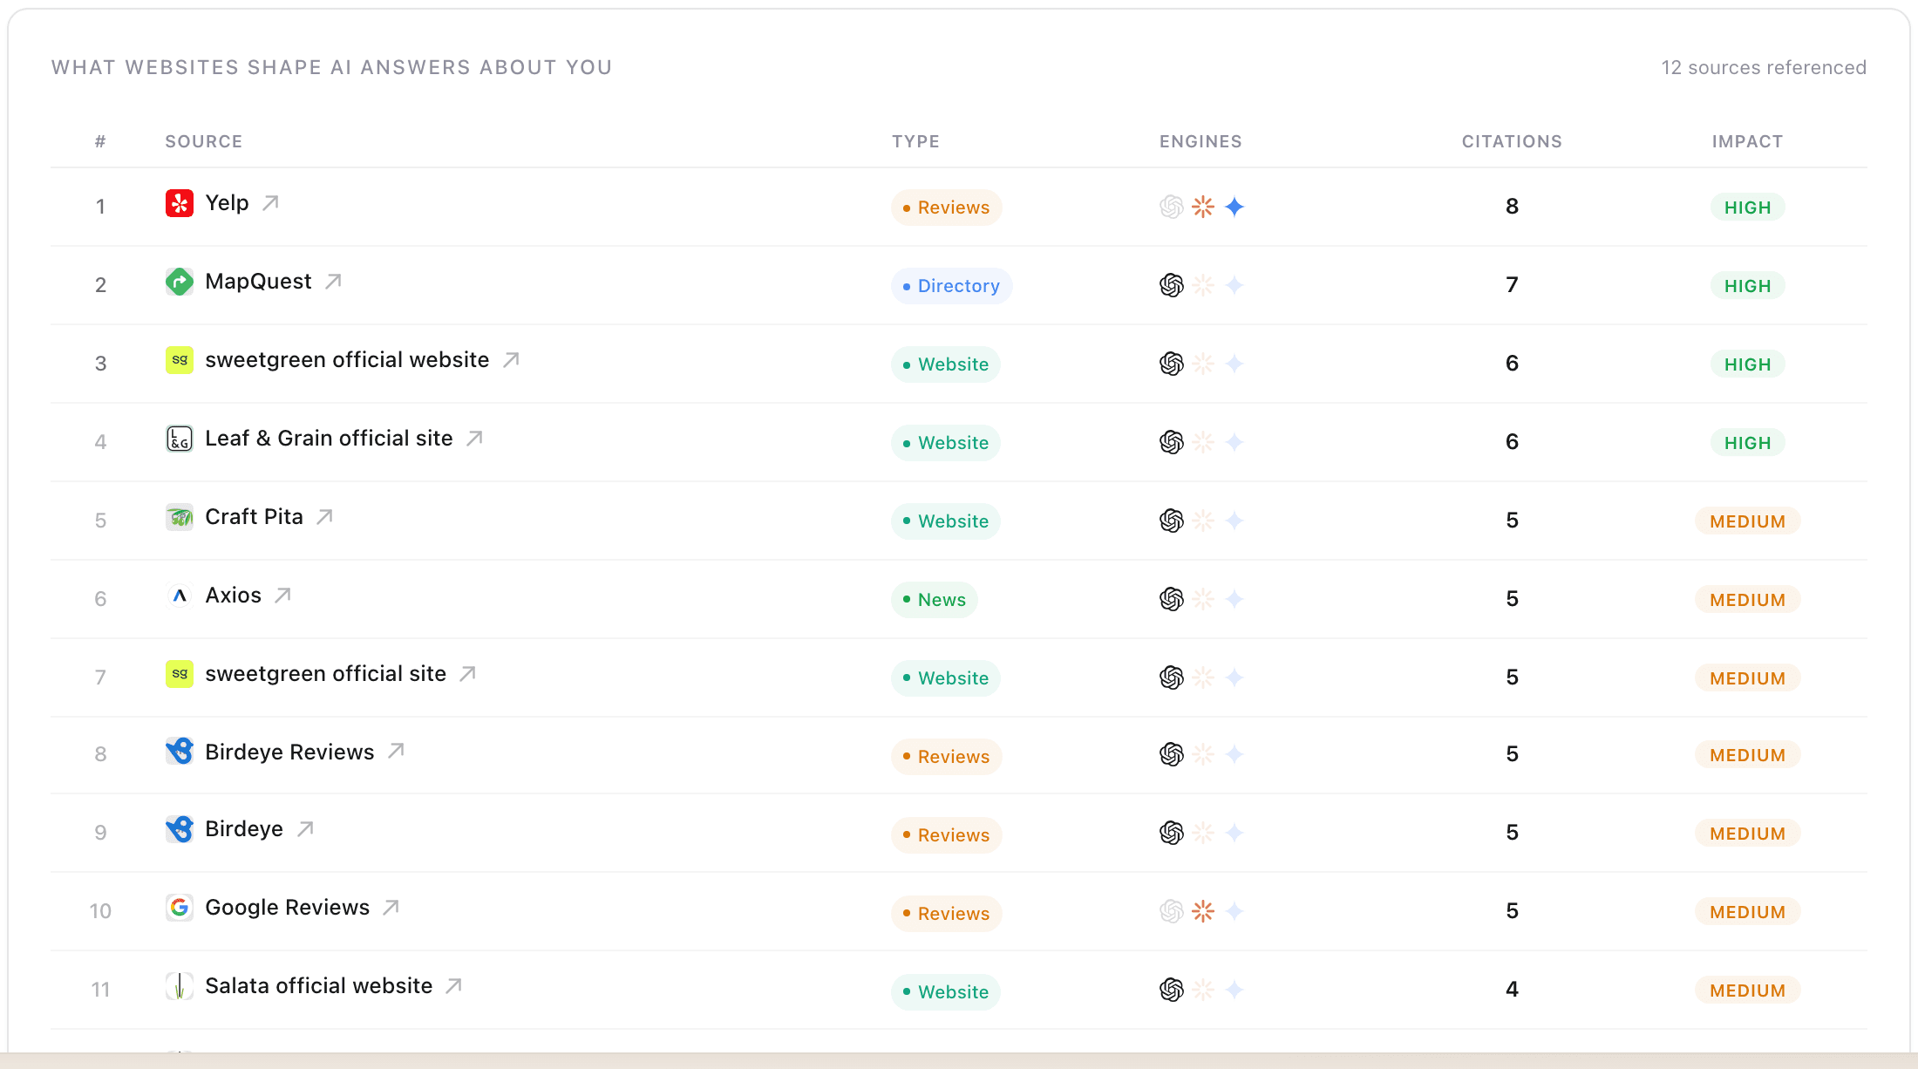This screenshot has height=1069, width=1918.
Task: Open Birdeye row 9 link arrow
Action: pos(305,829)
